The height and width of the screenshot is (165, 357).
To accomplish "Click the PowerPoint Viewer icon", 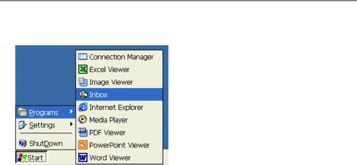I will [83, 145].
